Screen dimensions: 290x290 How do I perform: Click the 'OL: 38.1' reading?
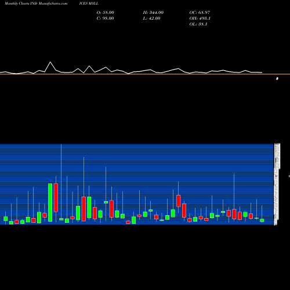coord(198,24)
